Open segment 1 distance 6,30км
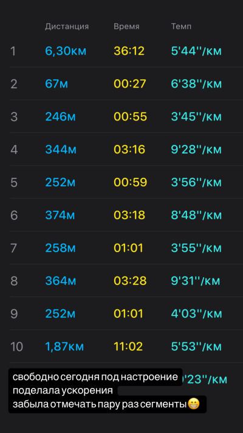The width and height of the screenshot is (243, 433). click(66, 51)
